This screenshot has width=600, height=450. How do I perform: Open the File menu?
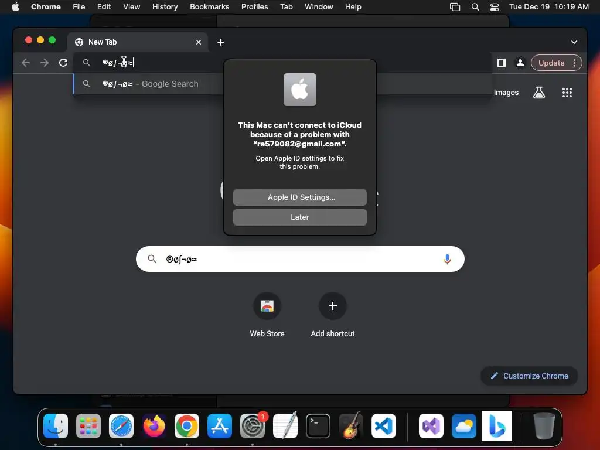tap(79, 7)
